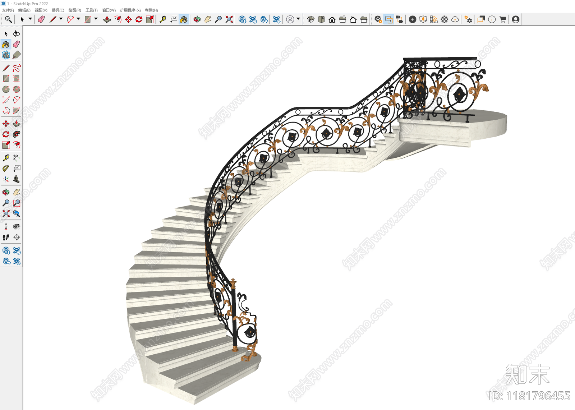Open 3D Warehouse in left palette
Viewport: 575px width, 410px height.
[x=6, y=250]
